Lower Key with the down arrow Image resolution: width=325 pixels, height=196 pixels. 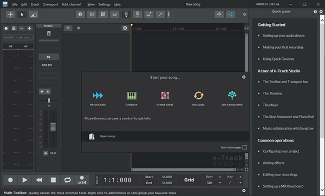tap(240, 183)
